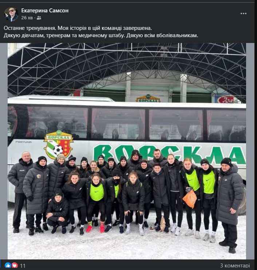Click the Ворскла sign above the building entrance

[148, 98]
